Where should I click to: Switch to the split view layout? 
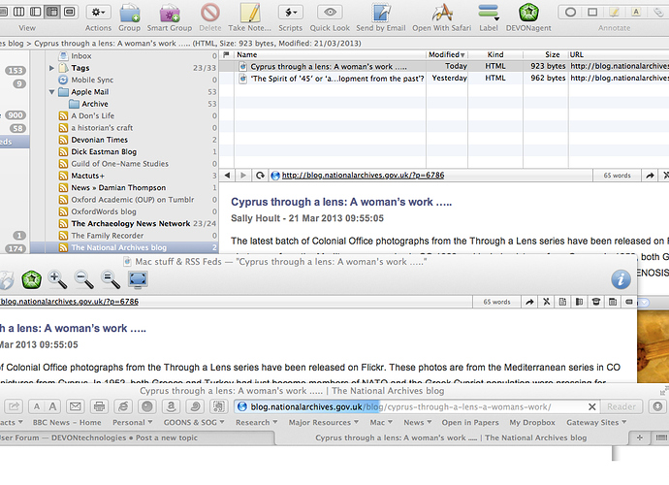pos(36,12)
